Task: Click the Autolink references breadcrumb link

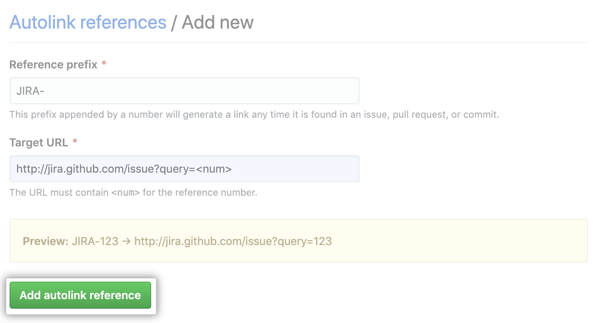Action: click(87, 22)
